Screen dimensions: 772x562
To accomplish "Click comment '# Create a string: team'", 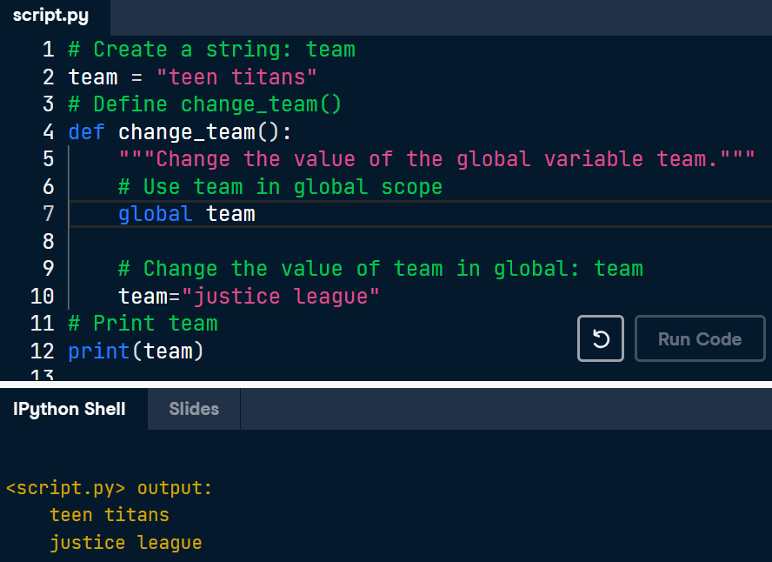I will pos(212,50).
